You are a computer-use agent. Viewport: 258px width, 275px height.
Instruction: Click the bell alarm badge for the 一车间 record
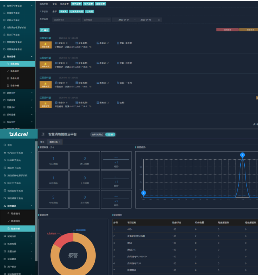tap(45, 85)
